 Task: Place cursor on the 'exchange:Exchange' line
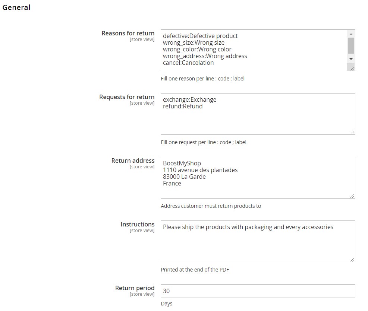(x=189, y=100)
